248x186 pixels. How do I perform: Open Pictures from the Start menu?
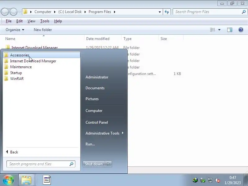click(x=92, y=99)
